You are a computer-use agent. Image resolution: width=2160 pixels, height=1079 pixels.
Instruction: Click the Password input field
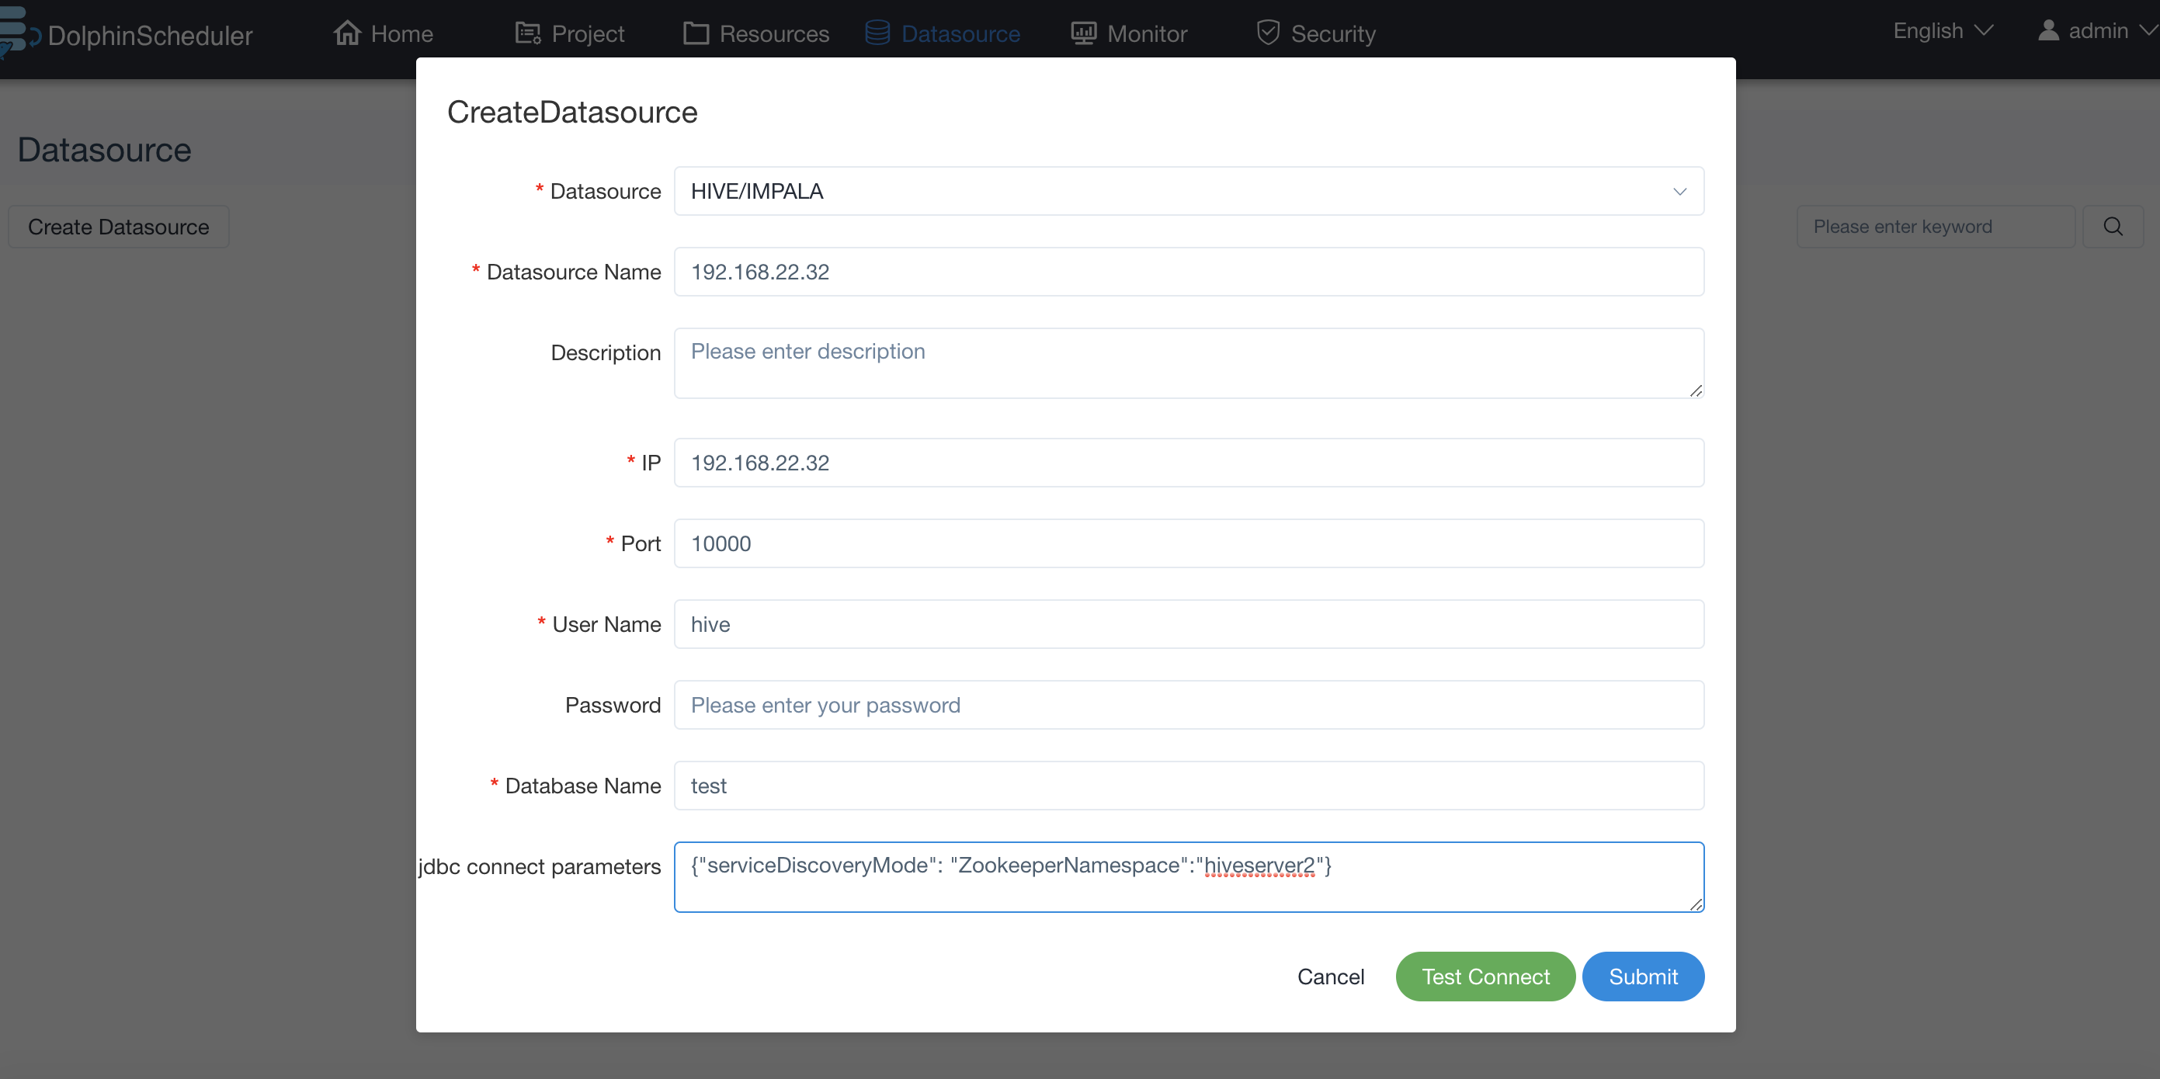coord(1188,705)
